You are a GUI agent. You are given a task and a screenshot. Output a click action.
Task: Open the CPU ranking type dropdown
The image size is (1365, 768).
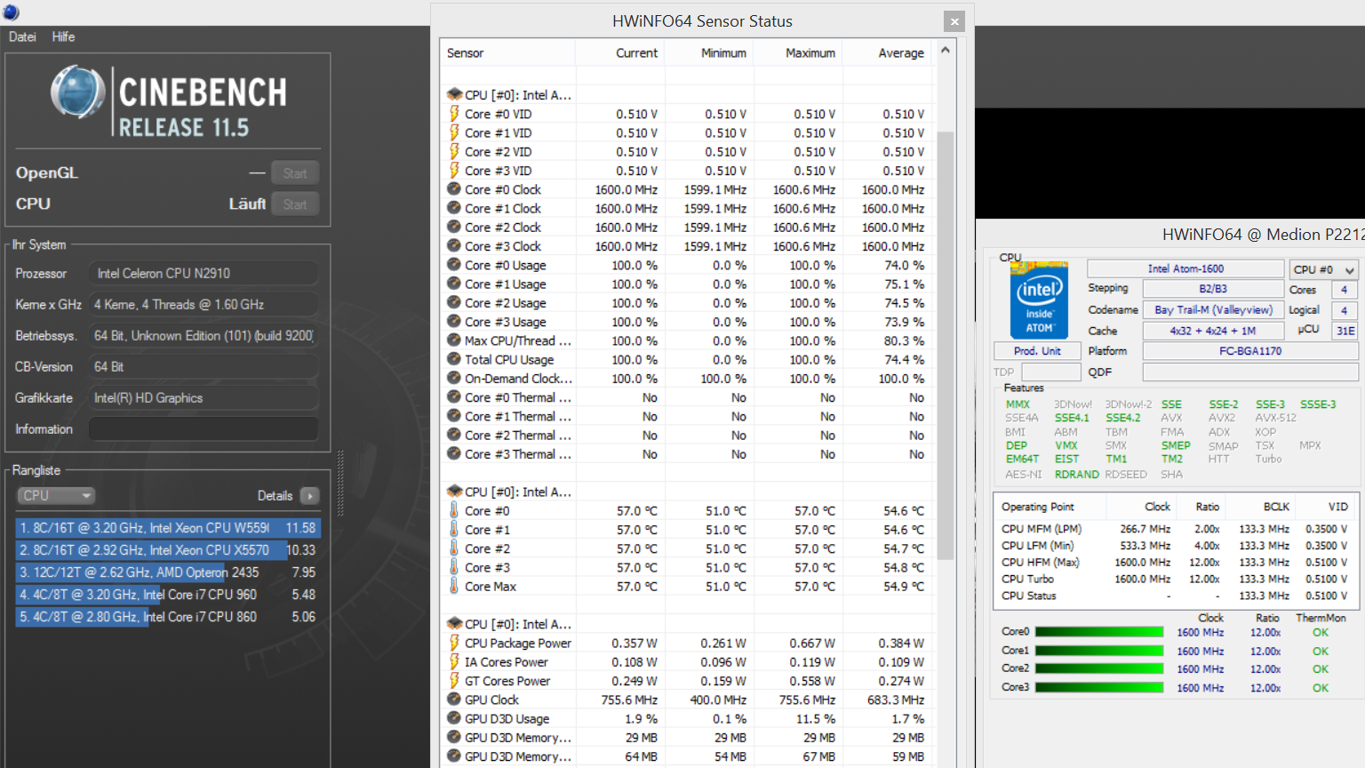click(56, 496)
